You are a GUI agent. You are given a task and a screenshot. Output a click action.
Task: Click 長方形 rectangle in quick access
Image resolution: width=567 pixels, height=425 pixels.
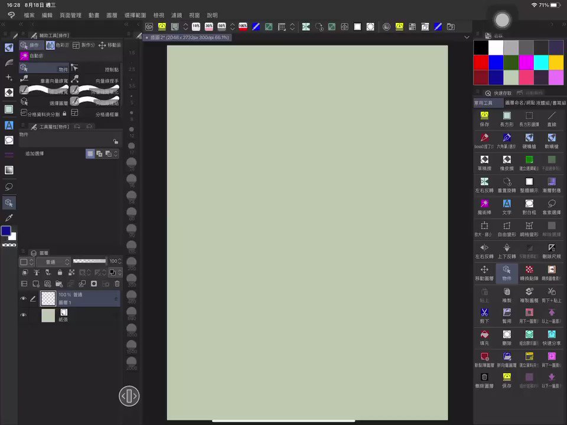coord(507,119)
